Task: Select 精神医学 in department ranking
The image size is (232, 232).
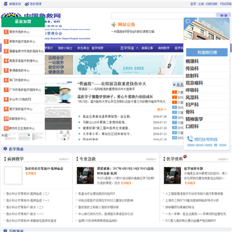Action: point(194,119)
